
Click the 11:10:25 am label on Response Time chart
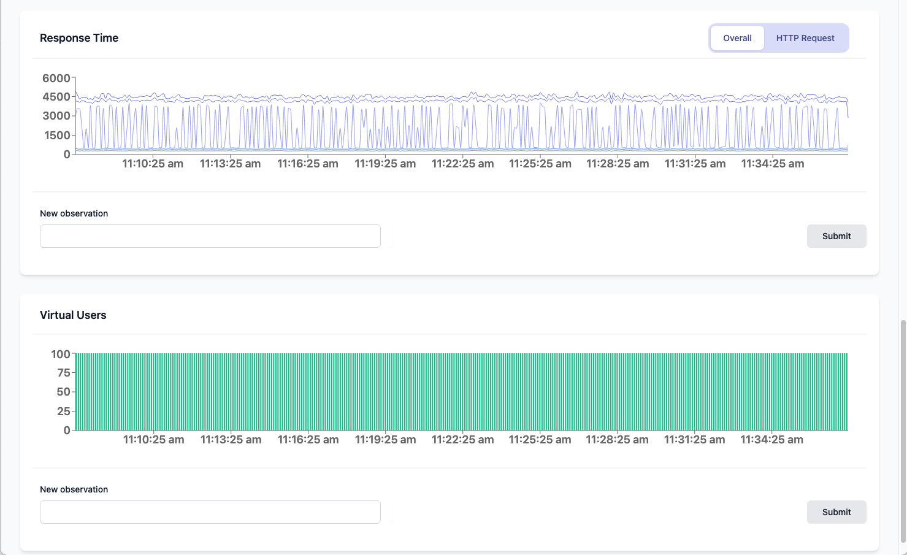coord(153,164)
